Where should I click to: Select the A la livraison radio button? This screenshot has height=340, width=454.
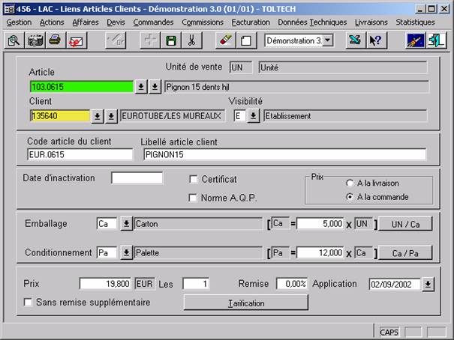click(x=350, y=183)
